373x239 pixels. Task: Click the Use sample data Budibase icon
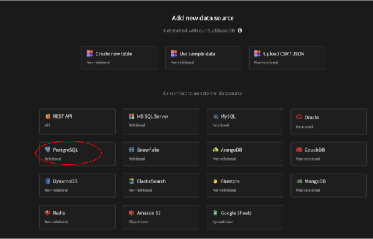coord(174,53)
